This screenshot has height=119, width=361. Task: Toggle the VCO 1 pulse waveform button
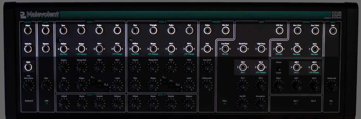click(x=106, y=89)
